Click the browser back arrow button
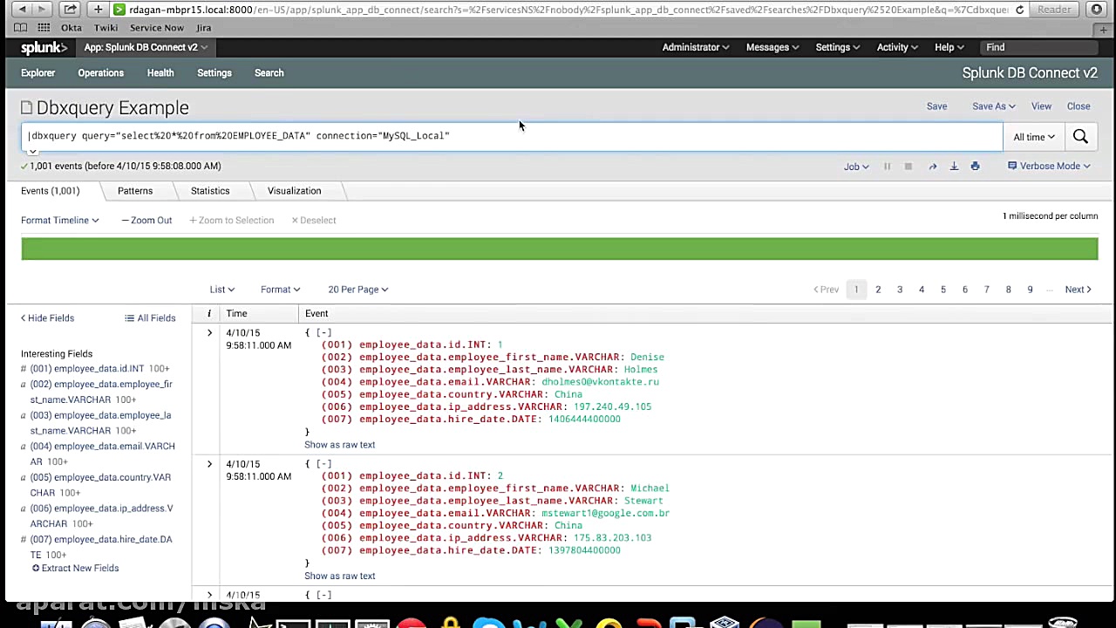Image resolution: width=1116 pixels, height=628 pixels. (x=22, y=10)
